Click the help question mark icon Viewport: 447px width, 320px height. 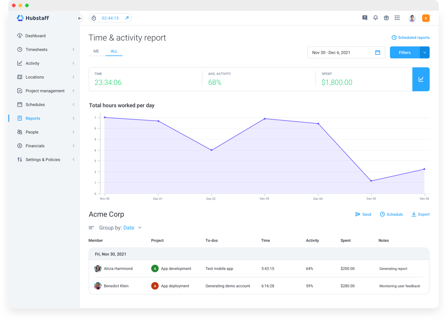click(x=365, y=18)
